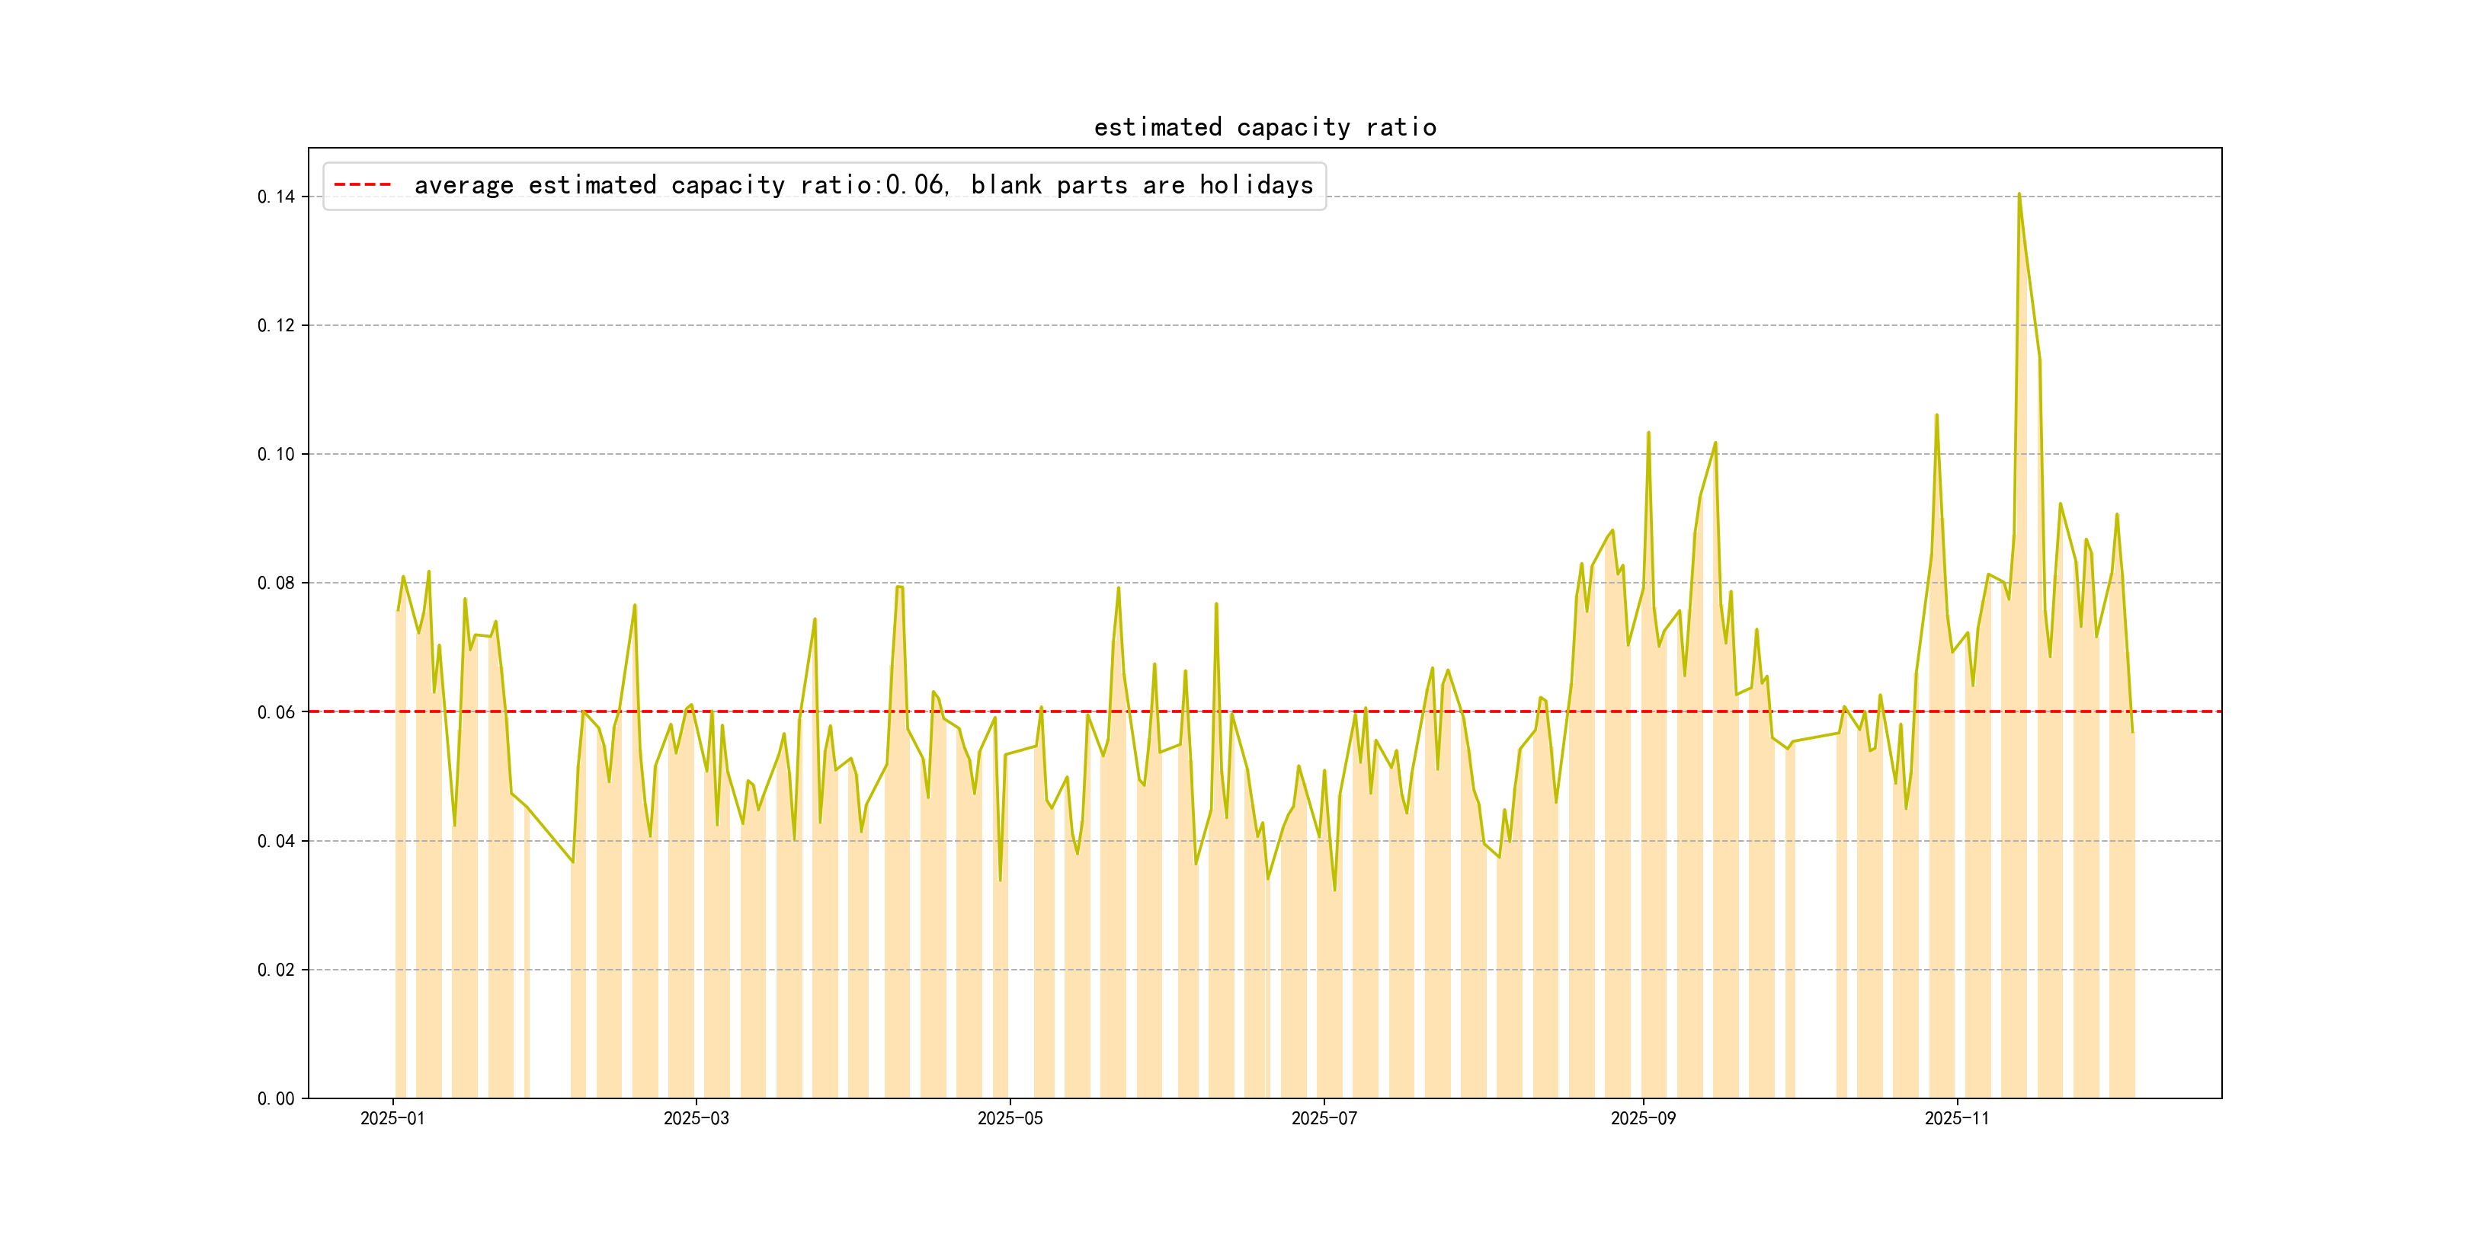2469x1234 pixels.
Task: Click the 2025-03 x-axis label
Action: [x=696, y=1118]
